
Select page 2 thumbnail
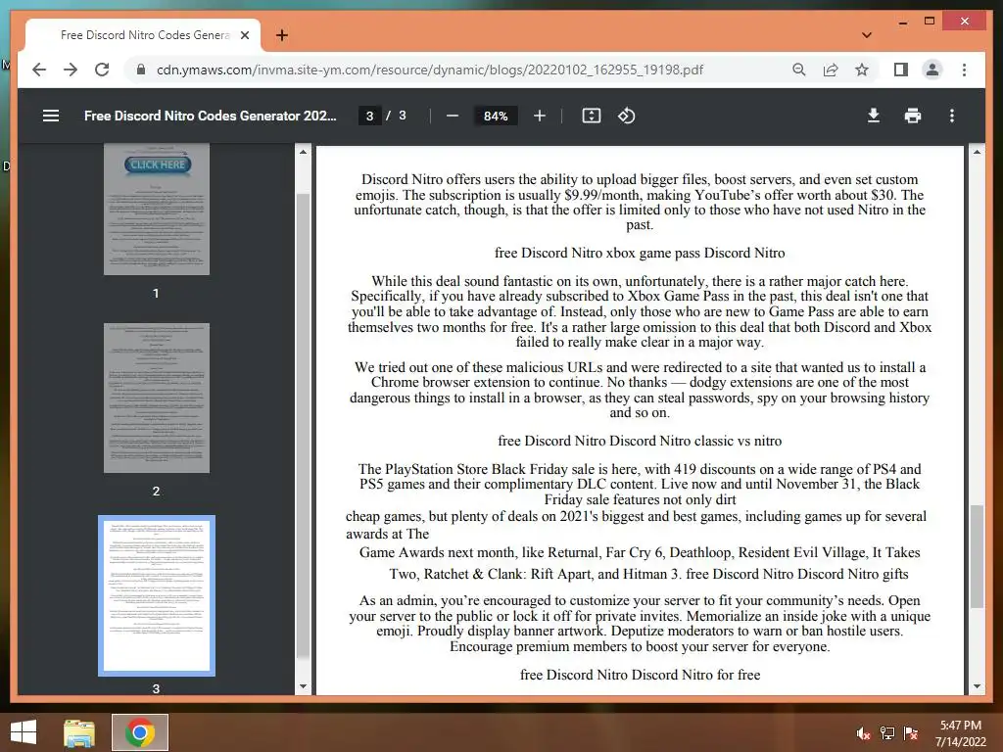tap(156, 398)
